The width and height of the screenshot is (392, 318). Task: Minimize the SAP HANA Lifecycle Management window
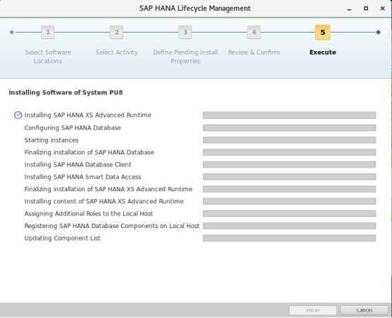click(x=350, y=8)
